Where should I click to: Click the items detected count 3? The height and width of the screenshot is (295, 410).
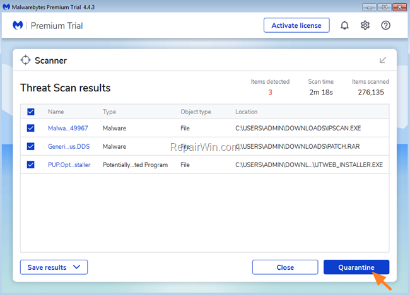[x=270, y=92]
